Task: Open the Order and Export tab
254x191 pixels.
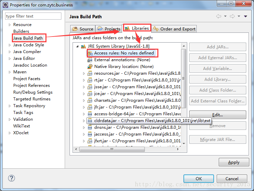Action: (174, 29)
